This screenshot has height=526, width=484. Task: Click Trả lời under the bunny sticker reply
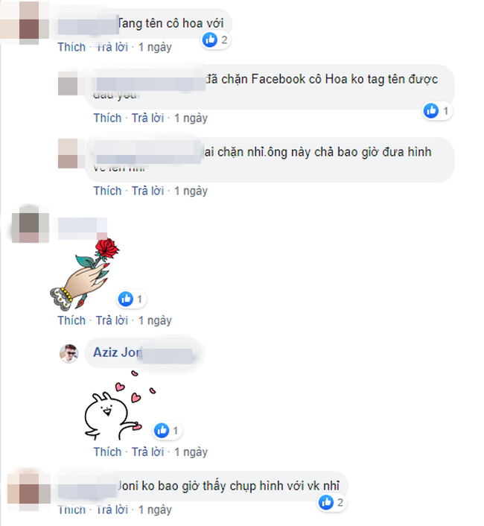click(147, 451)
